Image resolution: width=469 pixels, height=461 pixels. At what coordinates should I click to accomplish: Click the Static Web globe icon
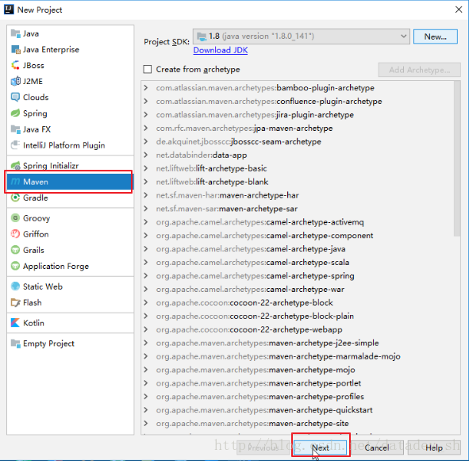(x=15, y=286)
